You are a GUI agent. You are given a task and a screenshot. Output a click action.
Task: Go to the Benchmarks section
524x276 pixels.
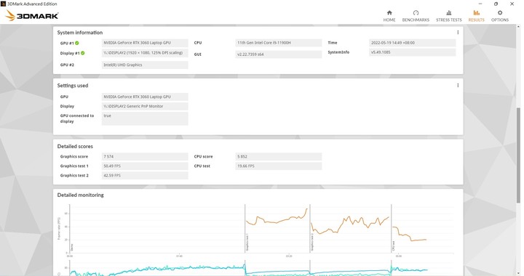416,16
